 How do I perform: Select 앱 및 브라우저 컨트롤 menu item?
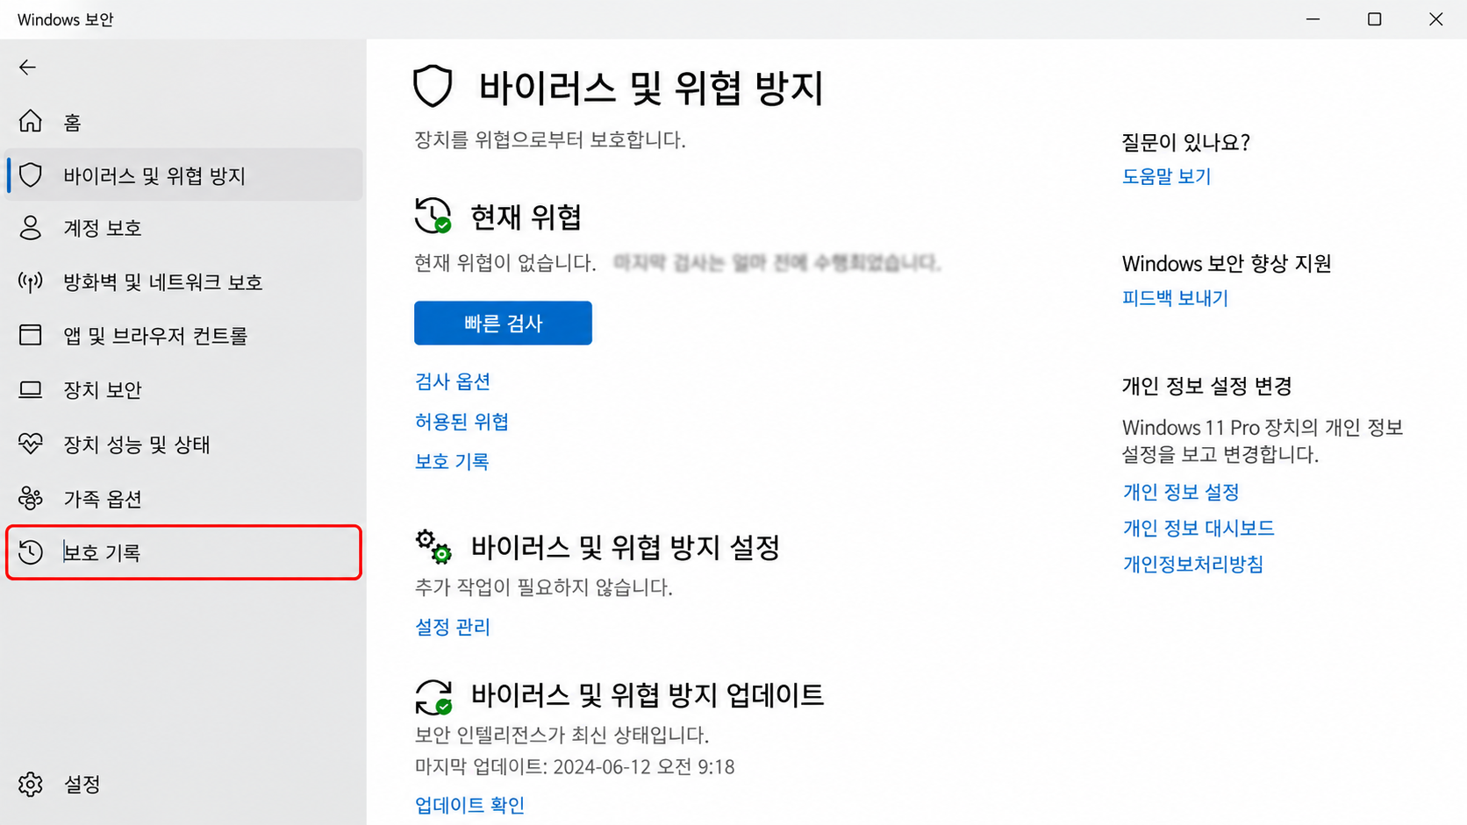tap(184, 336)
